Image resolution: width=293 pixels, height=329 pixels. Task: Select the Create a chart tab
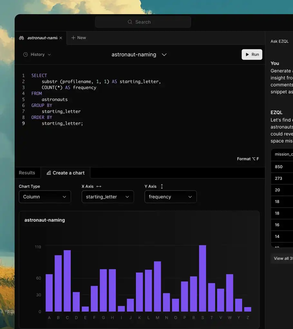[66, 173]
